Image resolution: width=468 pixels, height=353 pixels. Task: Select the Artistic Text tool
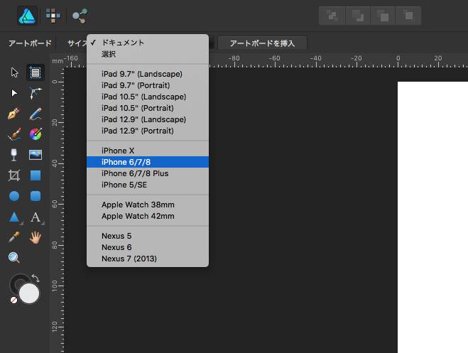pyautogui.click(x=36, y=217)
